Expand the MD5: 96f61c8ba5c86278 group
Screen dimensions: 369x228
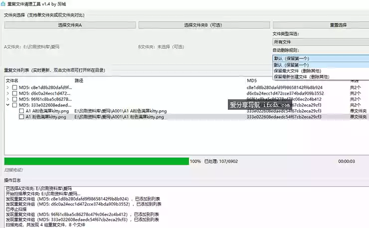pyautogui.click(x=7, y=99)
